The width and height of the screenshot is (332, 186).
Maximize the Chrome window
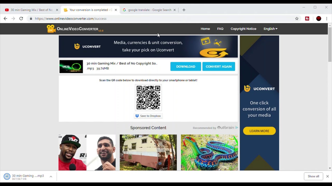tap(315, 7)
